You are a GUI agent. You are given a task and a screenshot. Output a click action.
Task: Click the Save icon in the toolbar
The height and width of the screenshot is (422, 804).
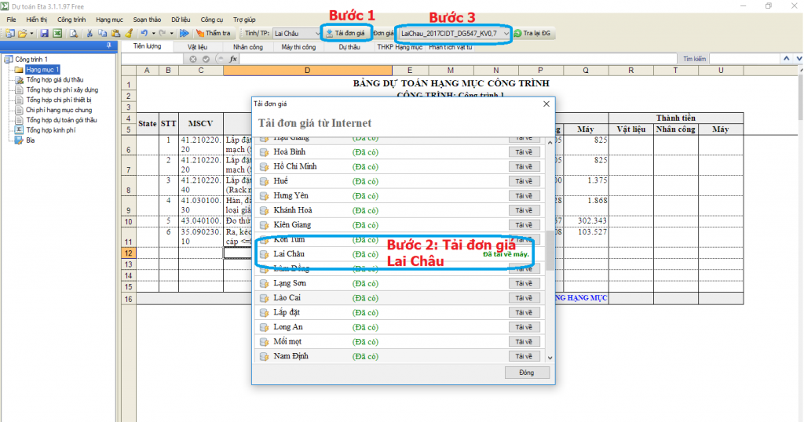point(45,34)
